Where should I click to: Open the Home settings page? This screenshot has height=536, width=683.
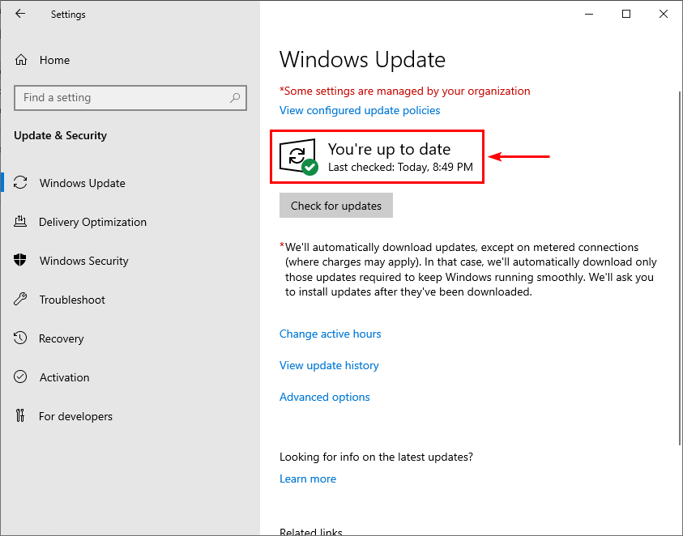click(54, 60)
